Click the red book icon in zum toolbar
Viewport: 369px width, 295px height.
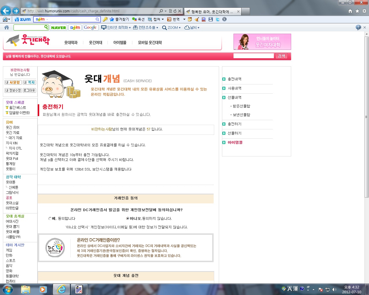[204, 19]
